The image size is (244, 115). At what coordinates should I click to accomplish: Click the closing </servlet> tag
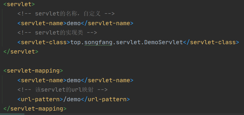pos(21,52)
